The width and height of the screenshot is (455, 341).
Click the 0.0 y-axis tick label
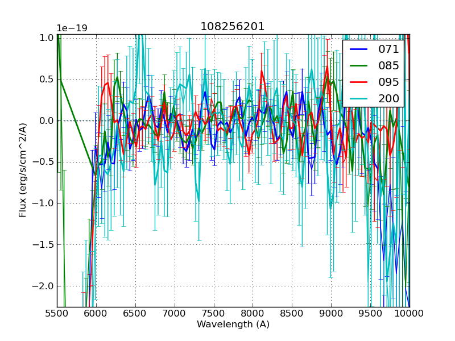point(46,120)
